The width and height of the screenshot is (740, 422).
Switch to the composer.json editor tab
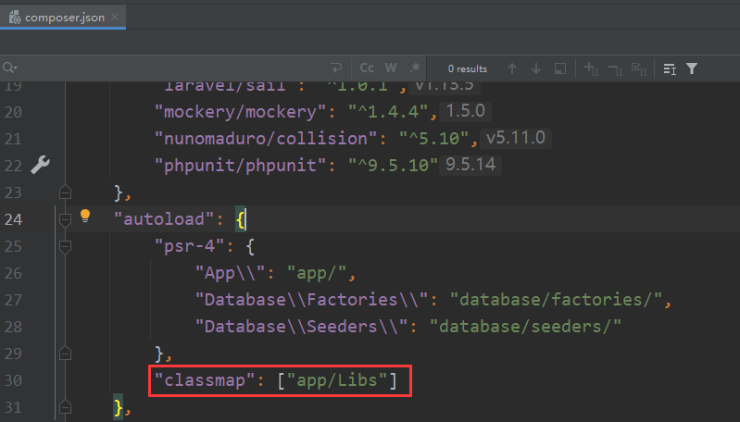tap(63, 18)
